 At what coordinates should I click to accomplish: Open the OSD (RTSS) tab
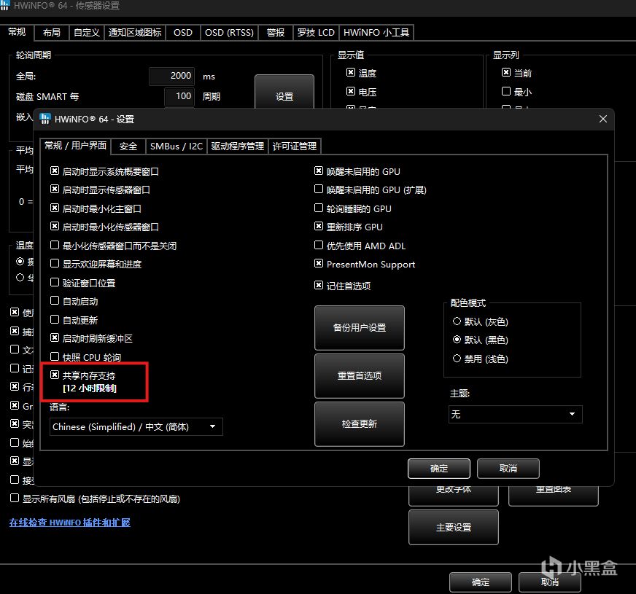[229, 32]
